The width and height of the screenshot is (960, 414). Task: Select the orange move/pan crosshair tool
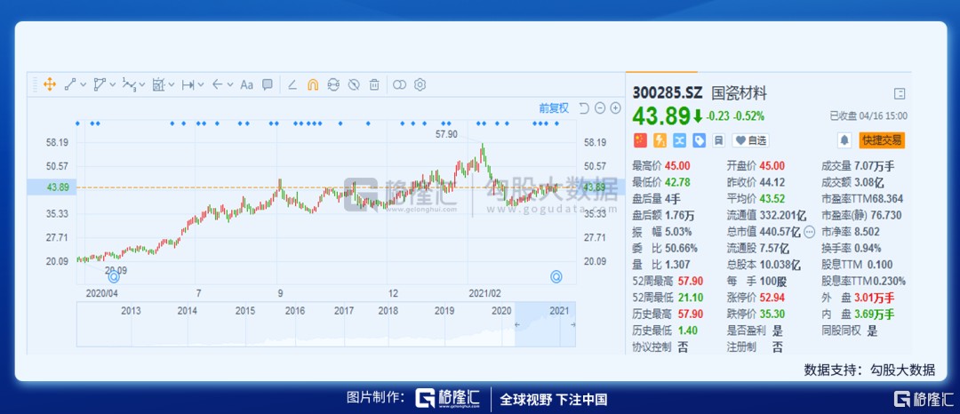49,84
